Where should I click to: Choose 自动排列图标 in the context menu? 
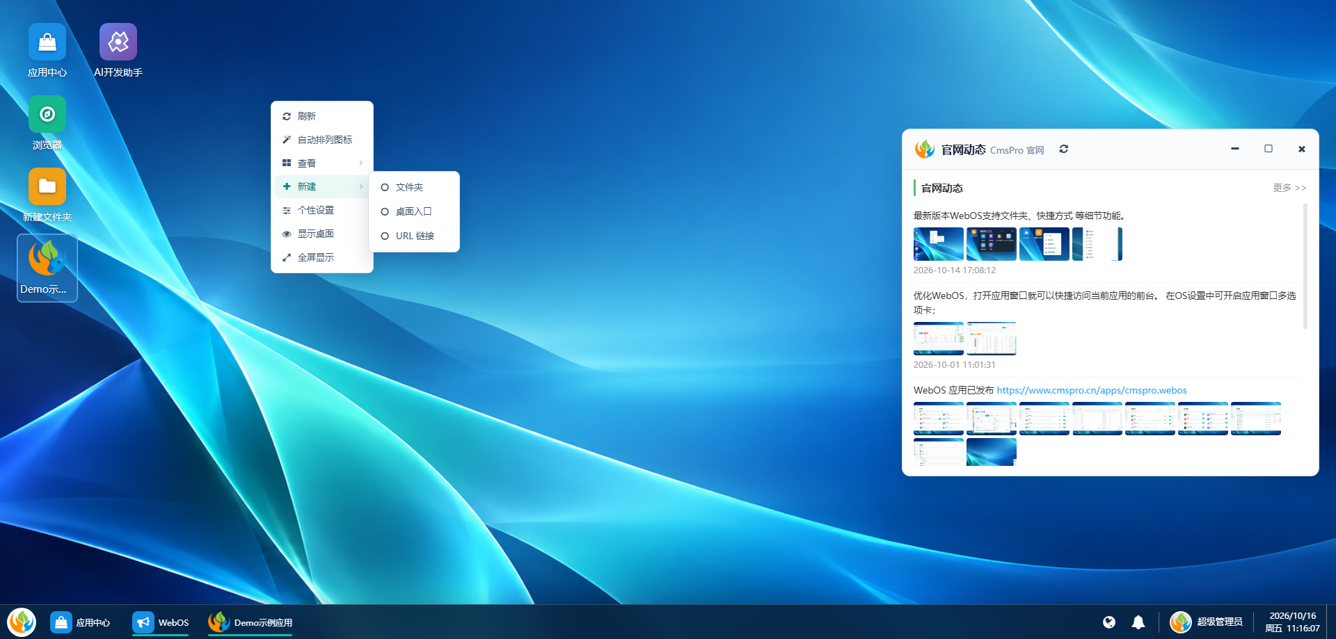click(322, 140)
